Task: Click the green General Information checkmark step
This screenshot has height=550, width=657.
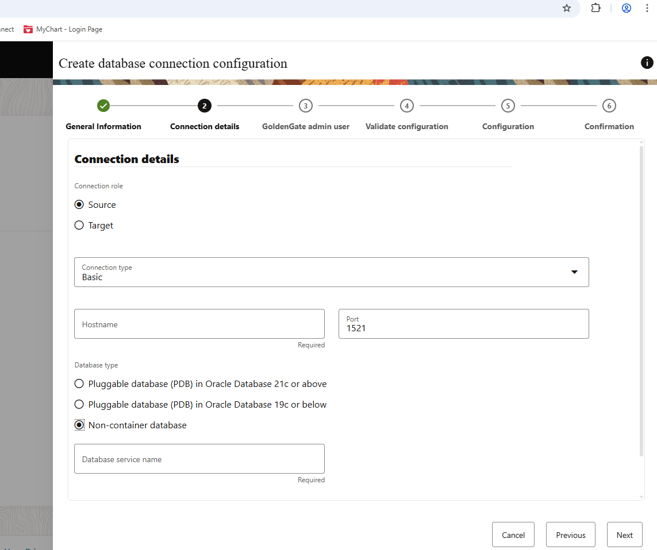Action: (x=103, y=106)
